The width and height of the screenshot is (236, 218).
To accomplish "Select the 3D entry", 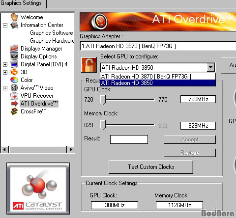I will (x=24, y=72).
